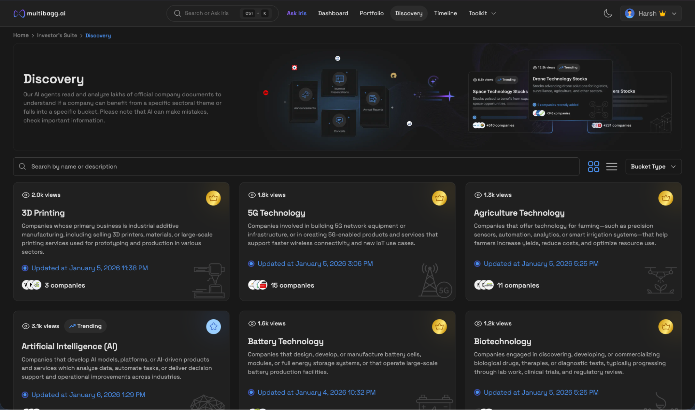This screenshot has height=410, width=695.
Task: Switch to grid view layout
Action: pos(593,166)
